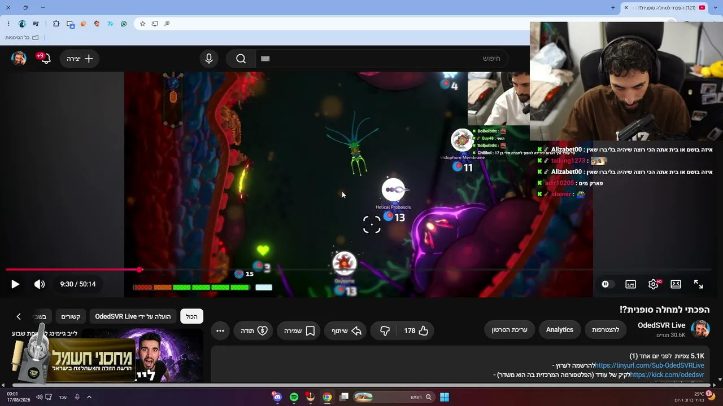This screenshot has height=406, width=723.
Task: Click the page horizontal scrollbar
Action: (361, 385)
